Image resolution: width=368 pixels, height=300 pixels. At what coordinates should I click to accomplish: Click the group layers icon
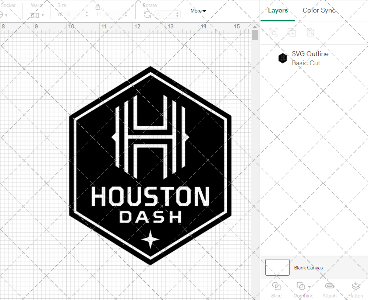coord(273,32)
